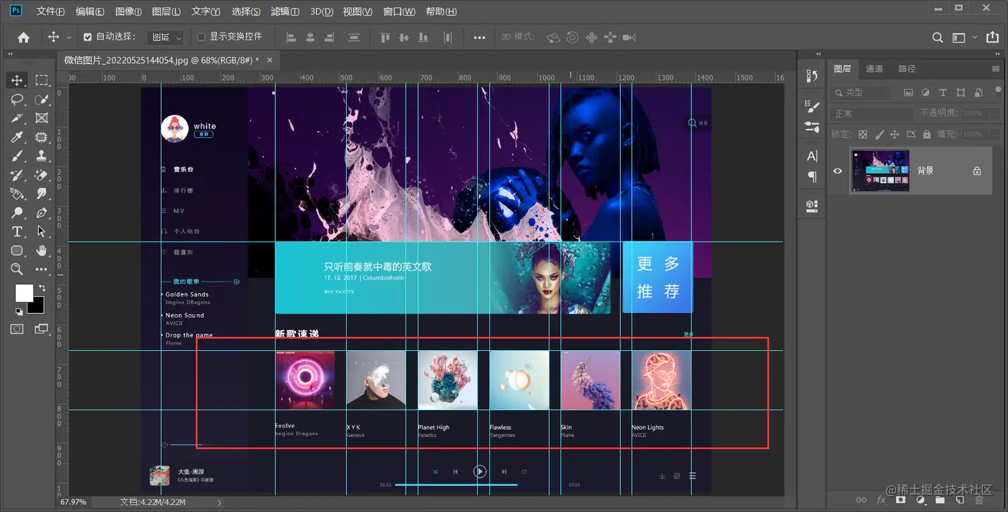Click the white foreground color swatch

pos(23,293)
